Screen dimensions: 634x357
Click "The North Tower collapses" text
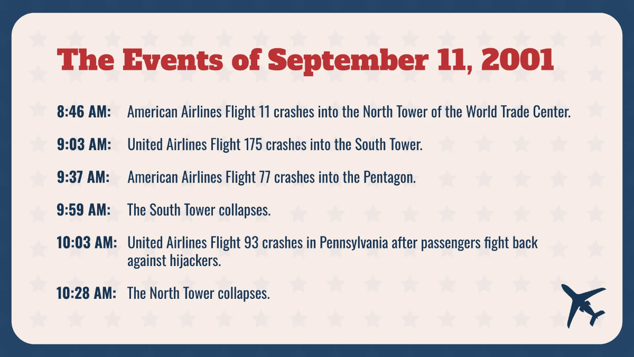198,294
